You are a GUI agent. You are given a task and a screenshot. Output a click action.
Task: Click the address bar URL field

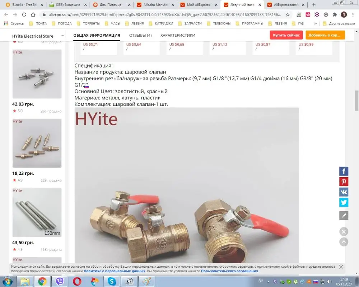pos(164,15)
